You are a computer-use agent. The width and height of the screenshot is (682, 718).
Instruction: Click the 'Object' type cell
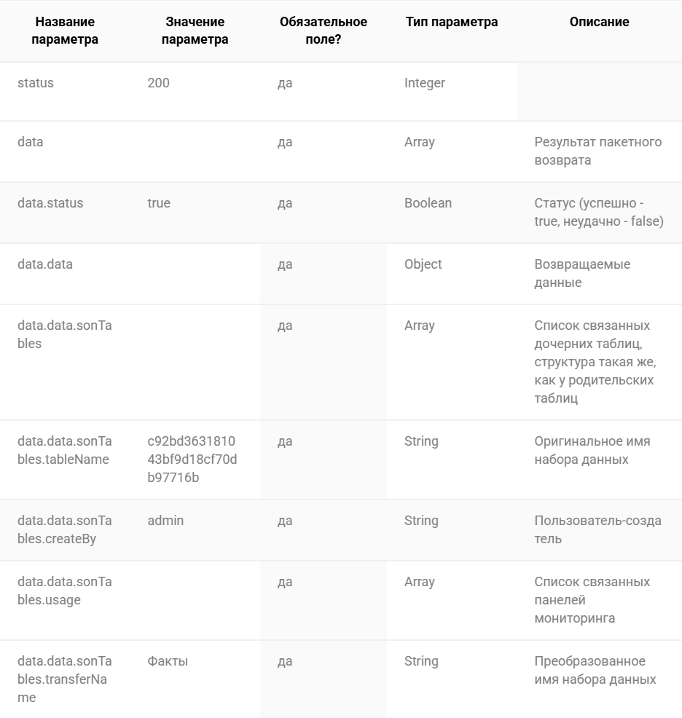coord(423,264)
